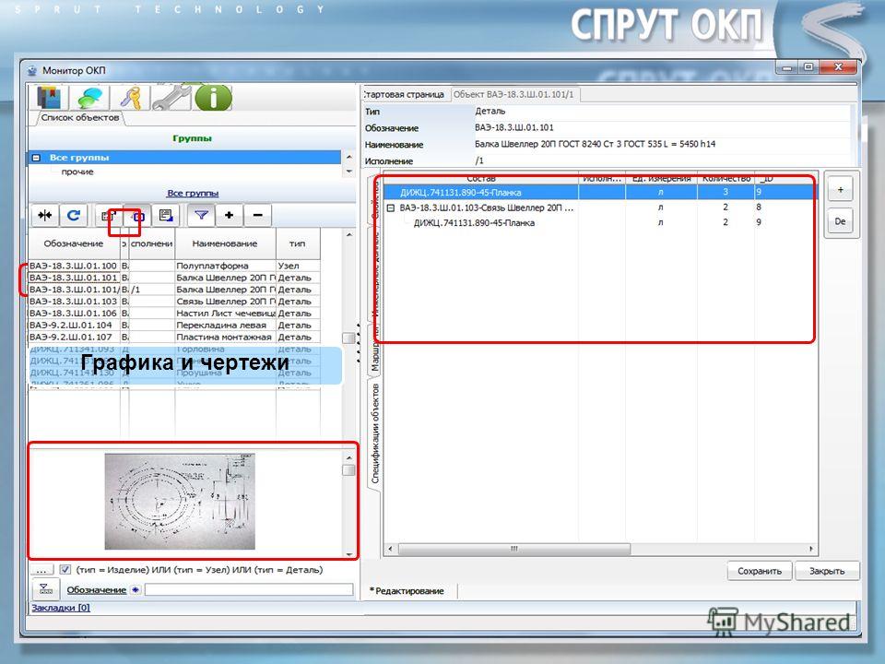Image resolution: width=885 pixels, height=664 pixels.
Task: Click into the Обозначение search field
Action: click(249, 589)
